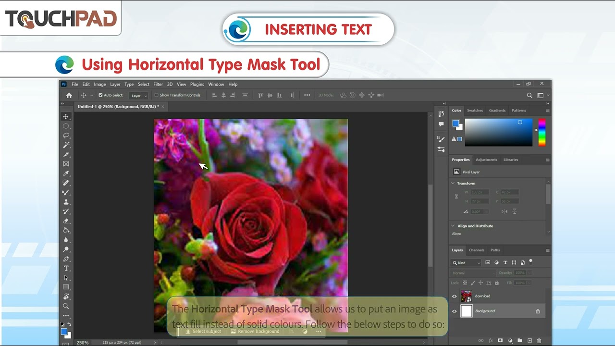The width and height of the screenshot is (615, 346).
Task: Delete layer using trash icon
Action: click(x=539, y=341)
